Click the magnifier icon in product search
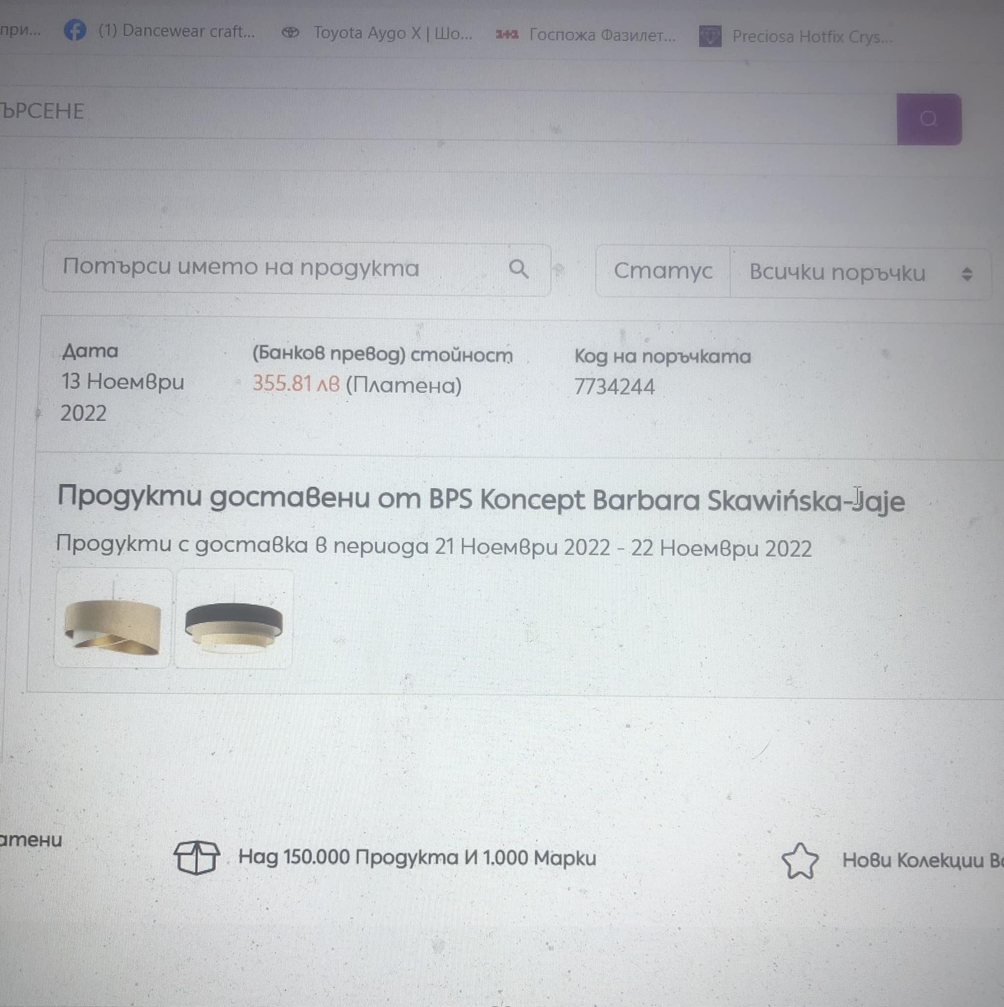1004x1007 pixels. tap(518, 269)
